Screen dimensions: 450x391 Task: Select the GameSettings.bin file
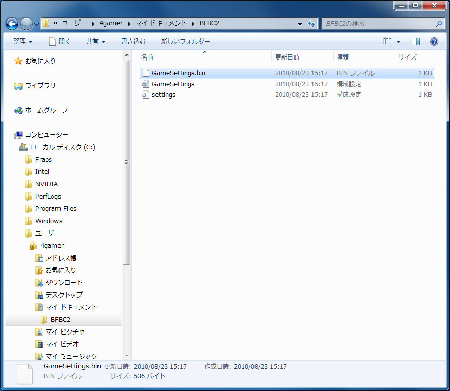coord(178,73)
